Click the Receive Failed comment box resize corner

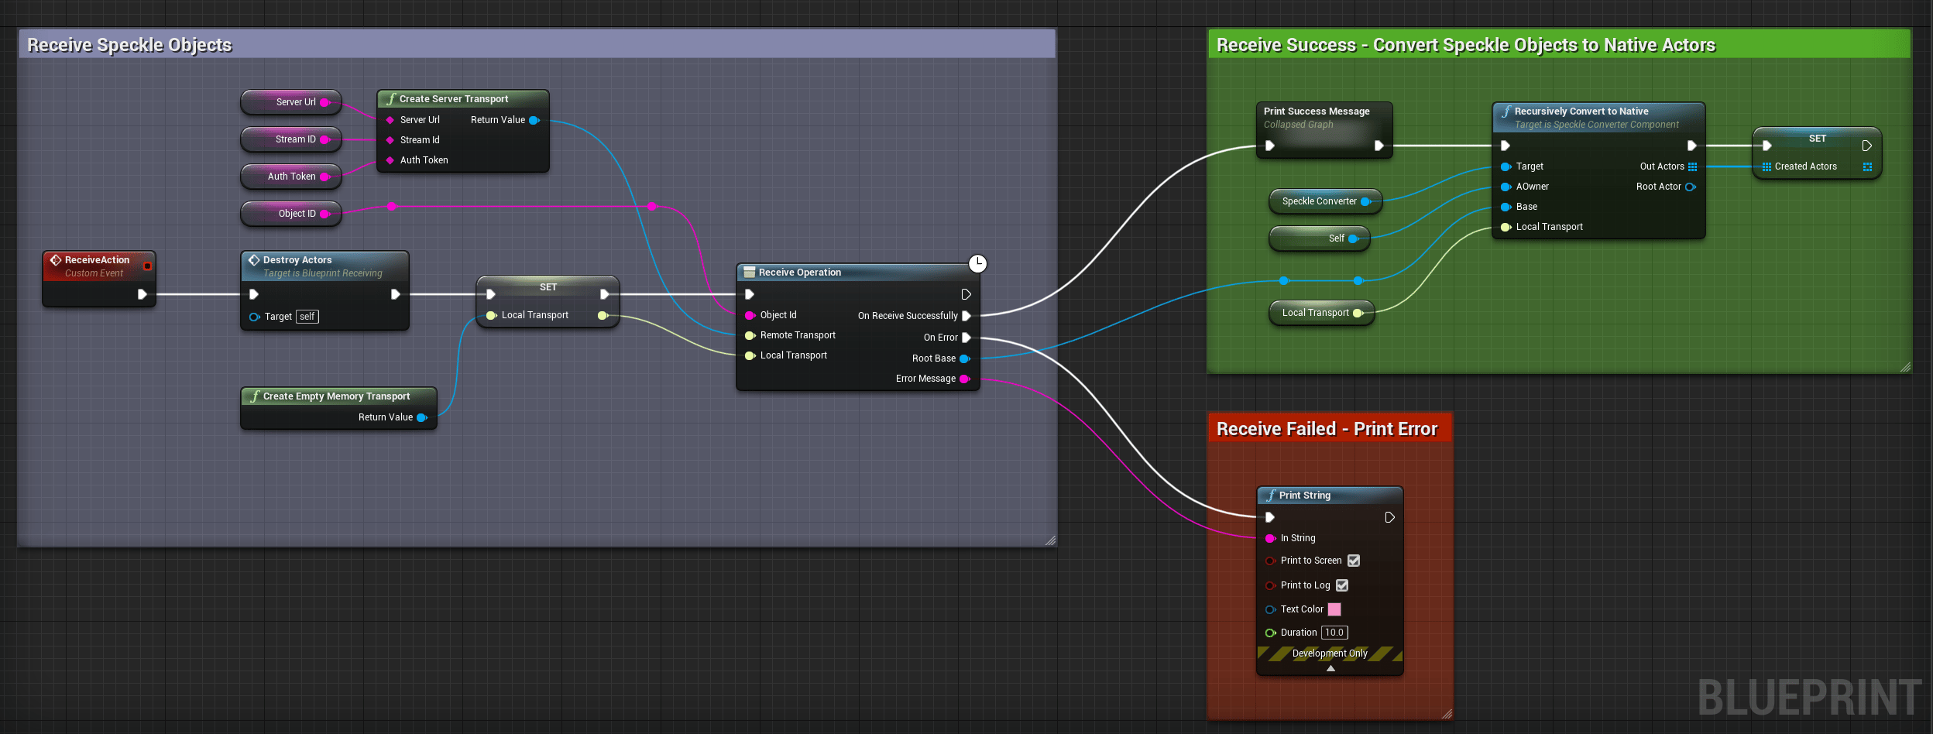[x=1447, y=714]
